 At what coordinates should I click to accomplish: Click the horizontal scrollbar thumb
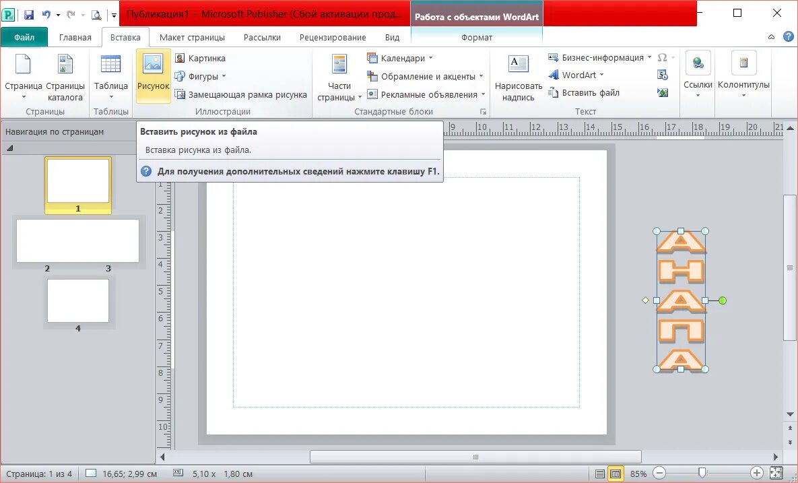click(x=475, y=457)
